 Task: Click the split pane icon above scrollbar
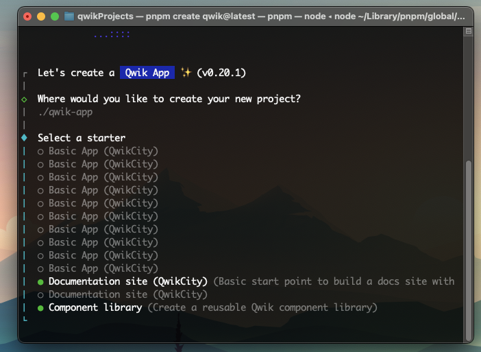469,31
